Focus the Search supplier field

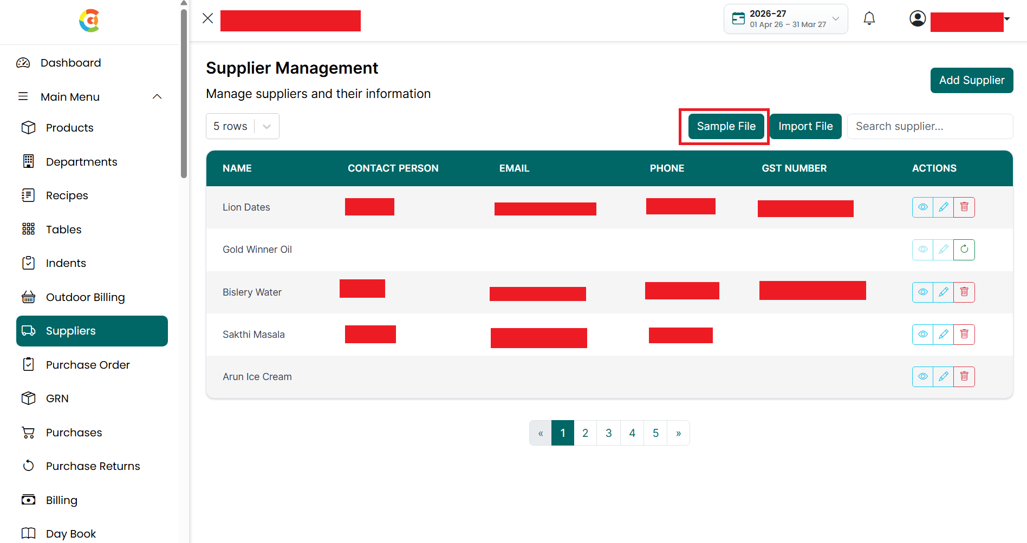point(930,126)
